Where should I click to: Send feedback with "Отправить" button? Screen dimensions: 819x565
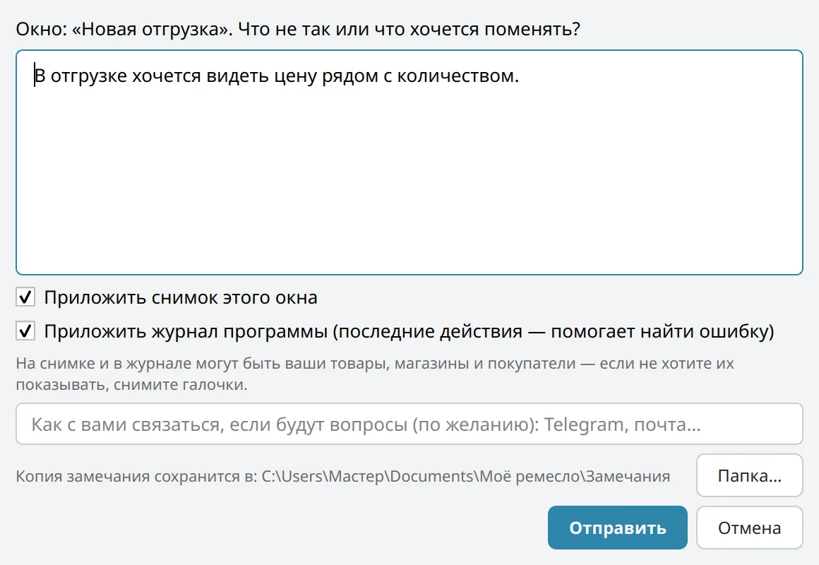pos(617,528)
